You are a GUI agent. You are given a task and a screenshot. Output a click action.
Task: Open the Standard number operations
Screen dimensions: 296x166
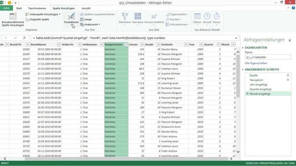click(x=138, y=19)
